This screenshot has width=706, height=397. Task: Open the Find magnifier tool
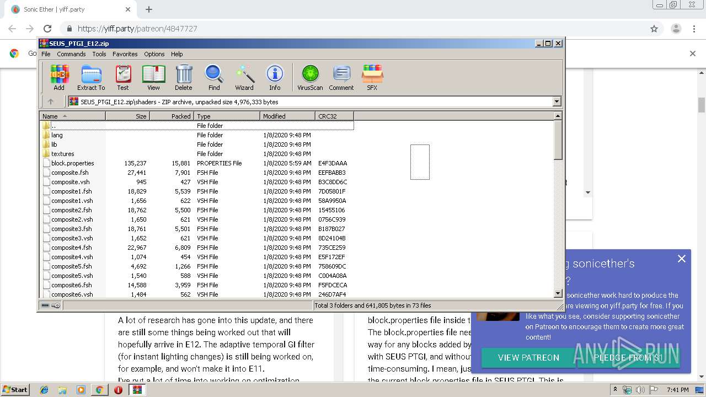click(214, 77)
